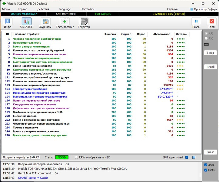This screenshot has height=182, width=219.
Task: Enable RAW отображать в HEX checkbox
Action: click(76, 157)
